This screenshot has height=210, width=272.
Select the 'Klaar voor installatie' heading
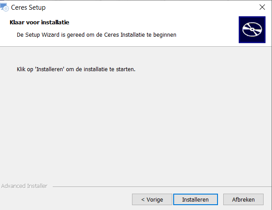(x=39, y=23)
